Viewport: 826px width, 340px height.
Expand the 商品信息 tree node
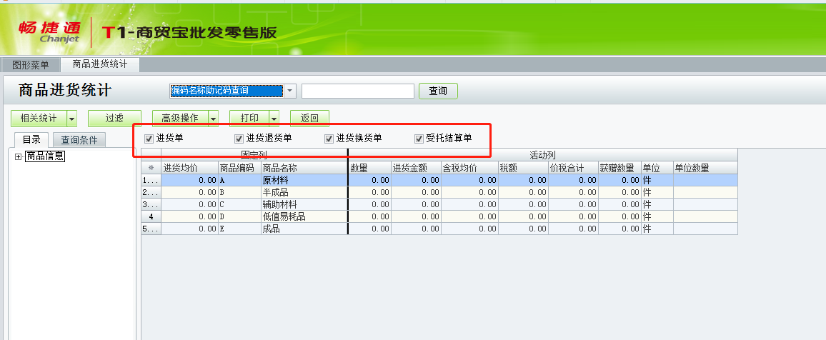click(x=19, y=156)
